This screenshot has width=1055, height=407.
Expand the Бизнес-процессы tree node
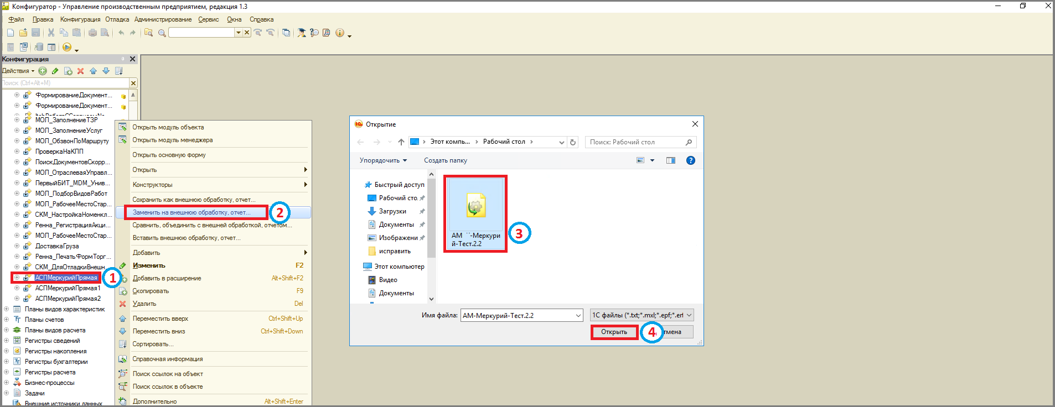click(x=7, y=383)
